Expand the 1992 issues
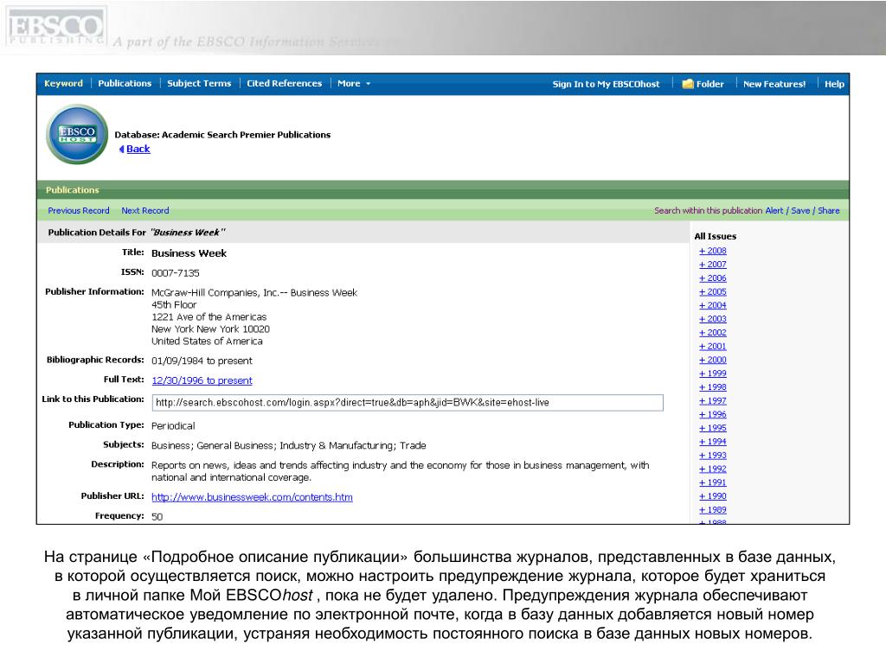886x664 pixels. (x=713, y=469)
